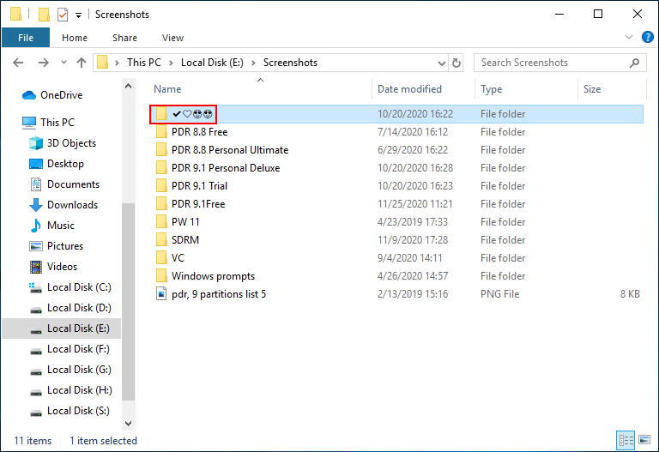Click the SDRM folder icon
This screenshot has height=452, width=659.
pos(161,240)
